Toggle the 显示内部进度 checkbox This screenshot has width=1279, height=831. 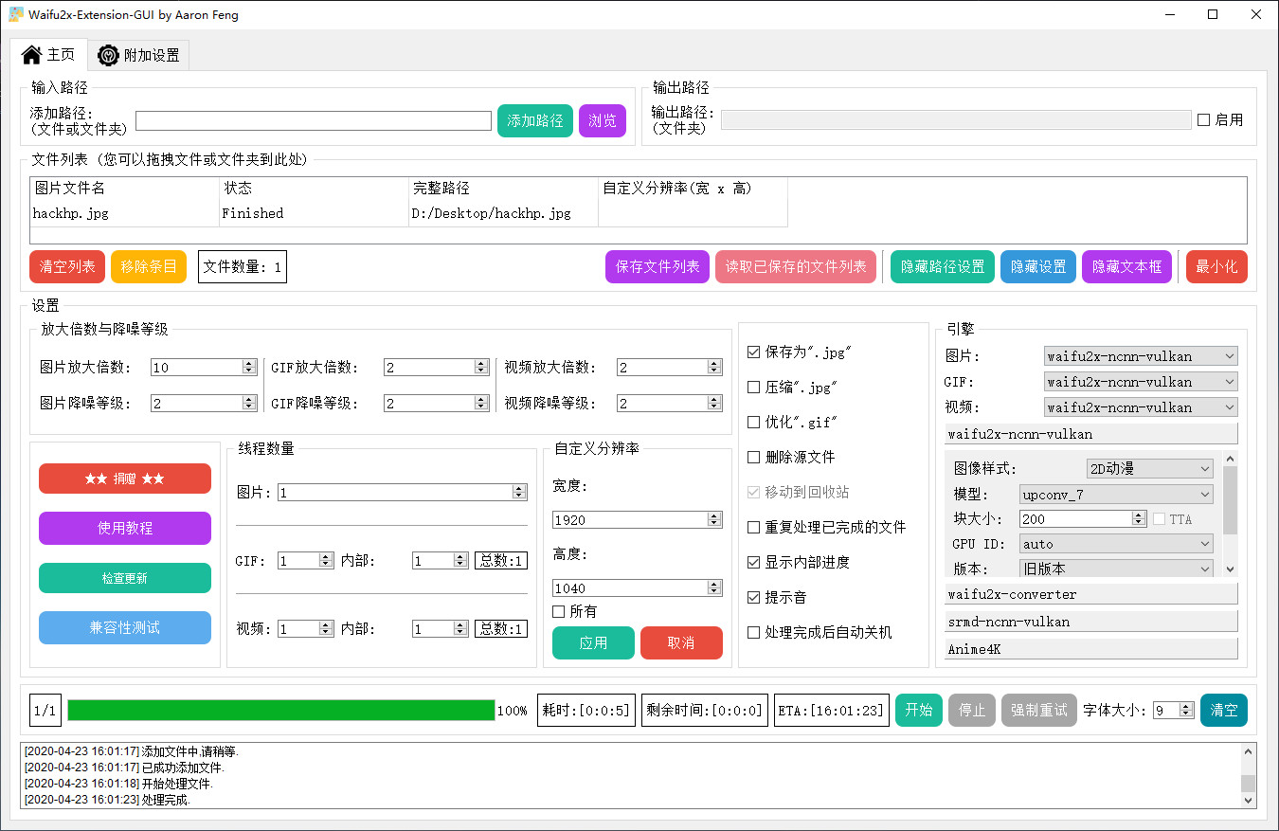pyautogui.click(x=754, y=562)
